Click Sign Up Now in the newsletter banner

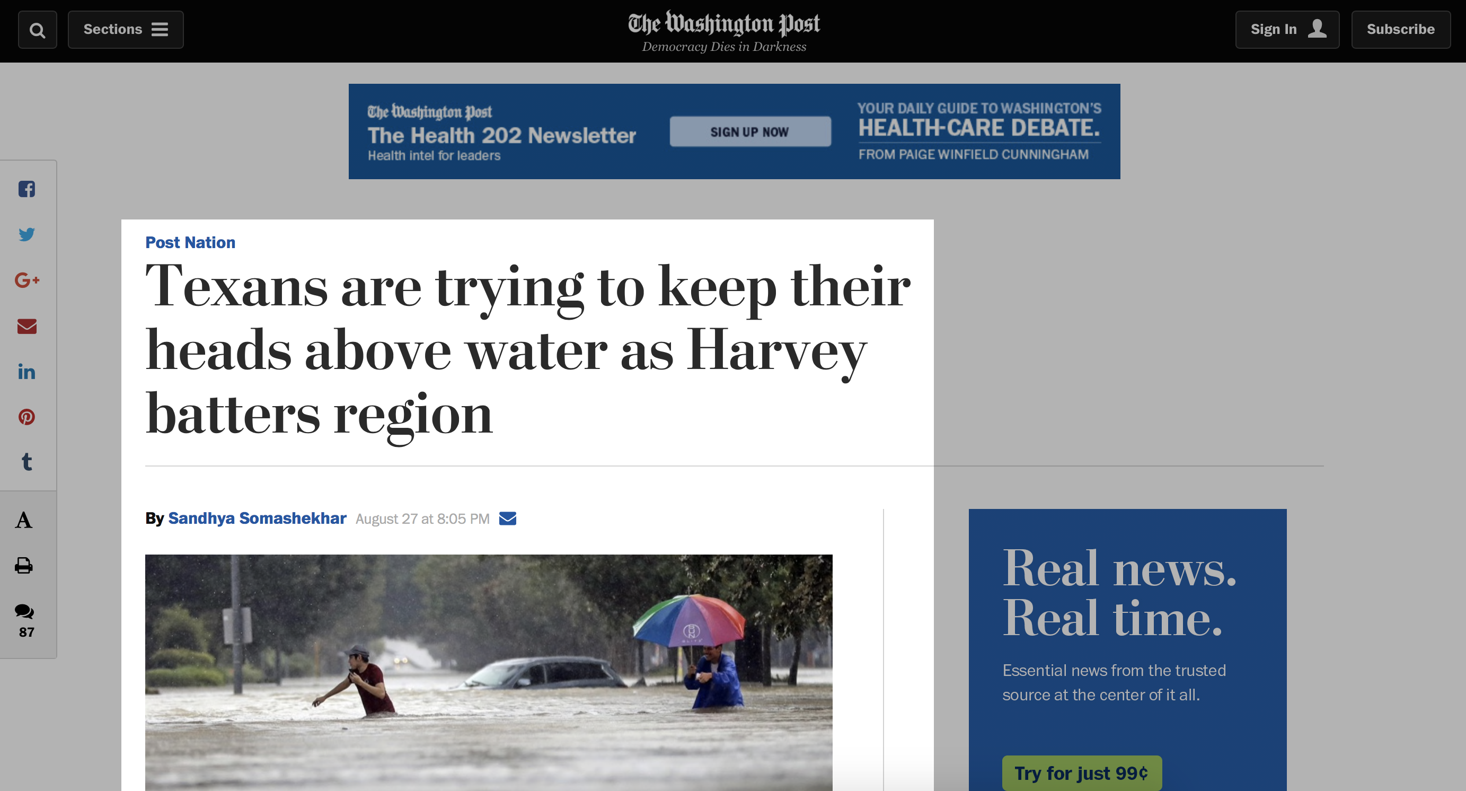pos(750,131)
